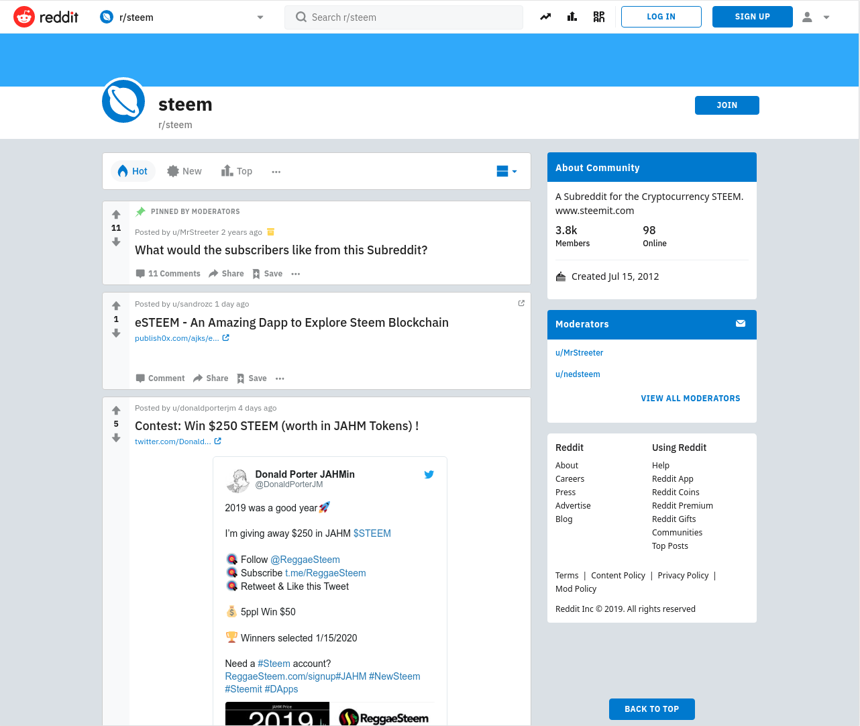Open moderator u/MrStreeter in sidebar
Screen dimensions: 860x726
(x=580, y=353)
